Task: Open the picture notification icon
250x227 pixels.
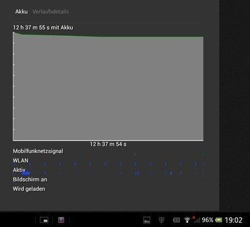Action: (x=147, y=220)
